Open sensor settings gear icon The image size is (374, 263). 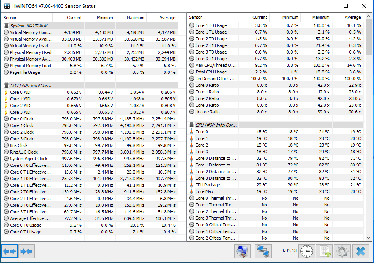[342, 251]
